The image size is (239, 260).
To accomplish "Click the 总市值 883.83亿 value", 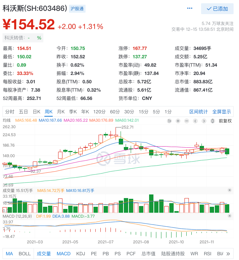I will click(x=203, y=81).
